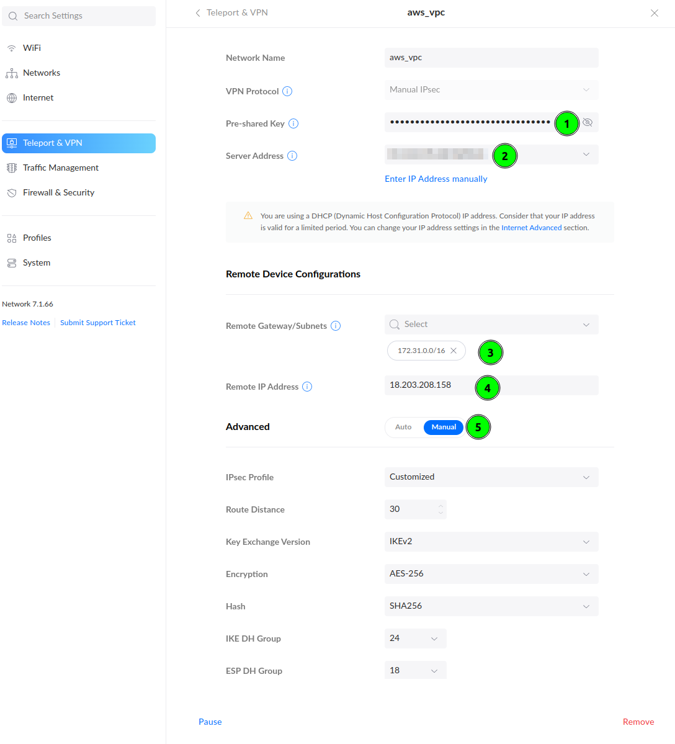
Task: Go back using the Teleport & VPN chevron
Action: click(198, 13)
